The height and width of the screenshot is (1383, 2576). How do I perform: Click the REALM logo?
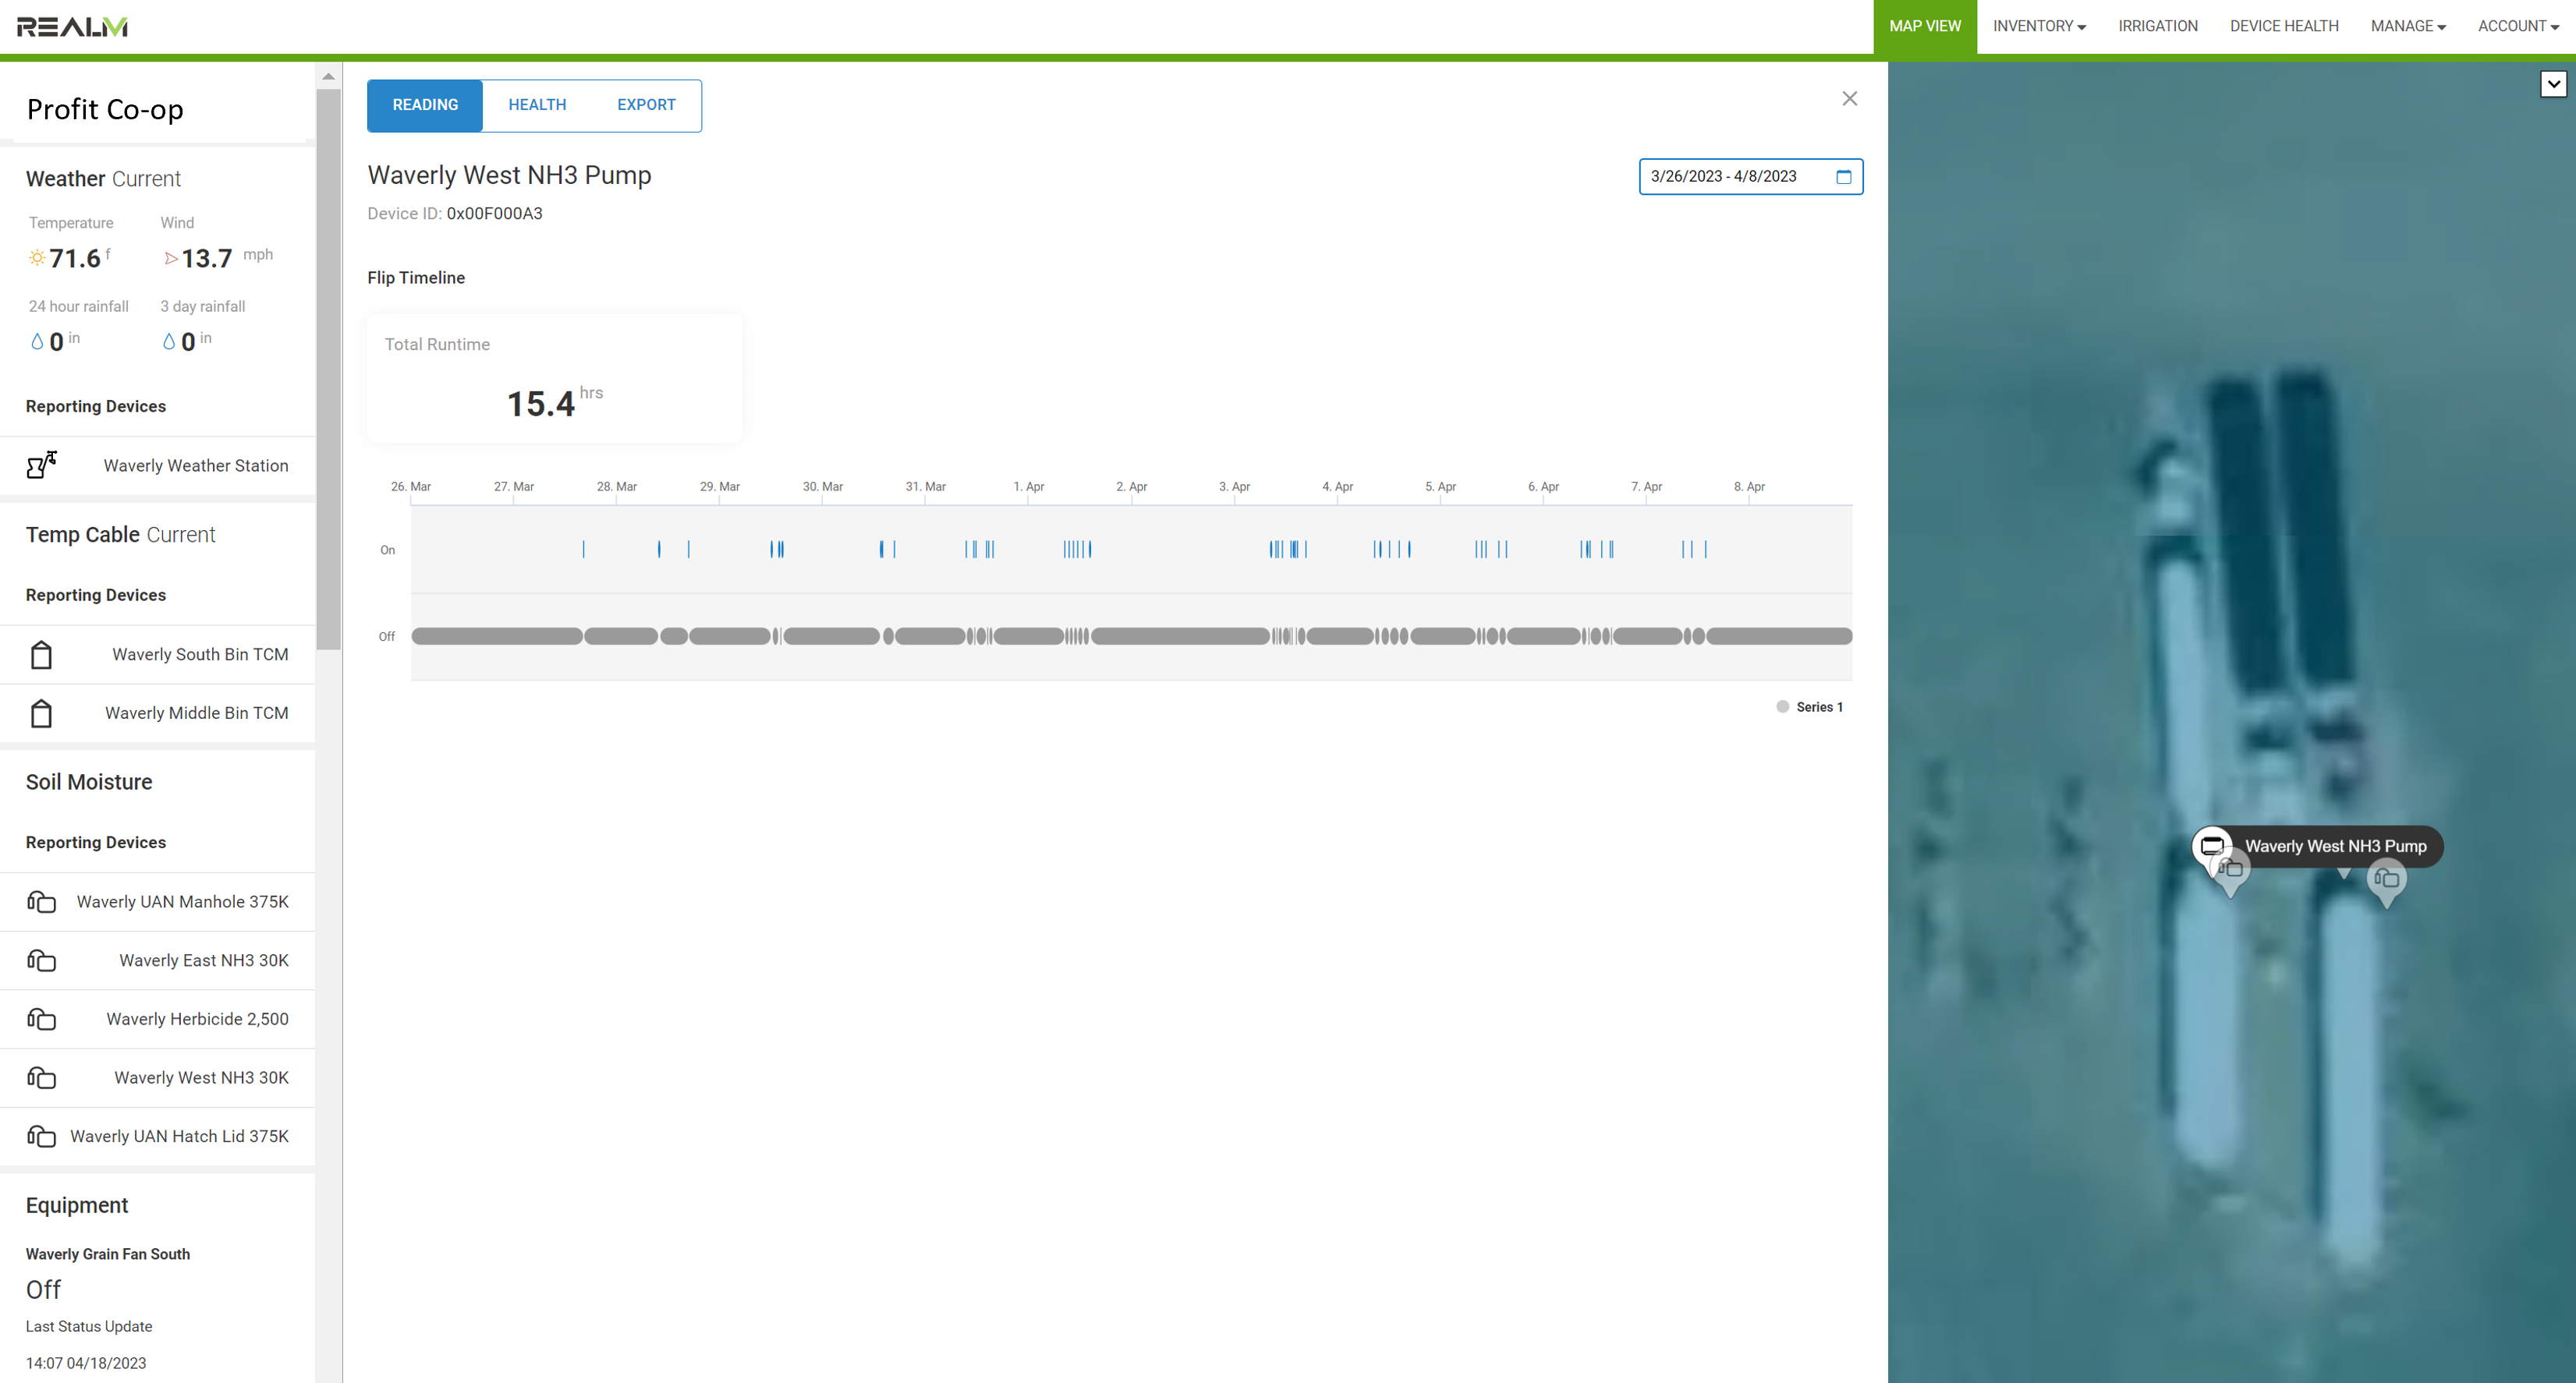[72, 27]
